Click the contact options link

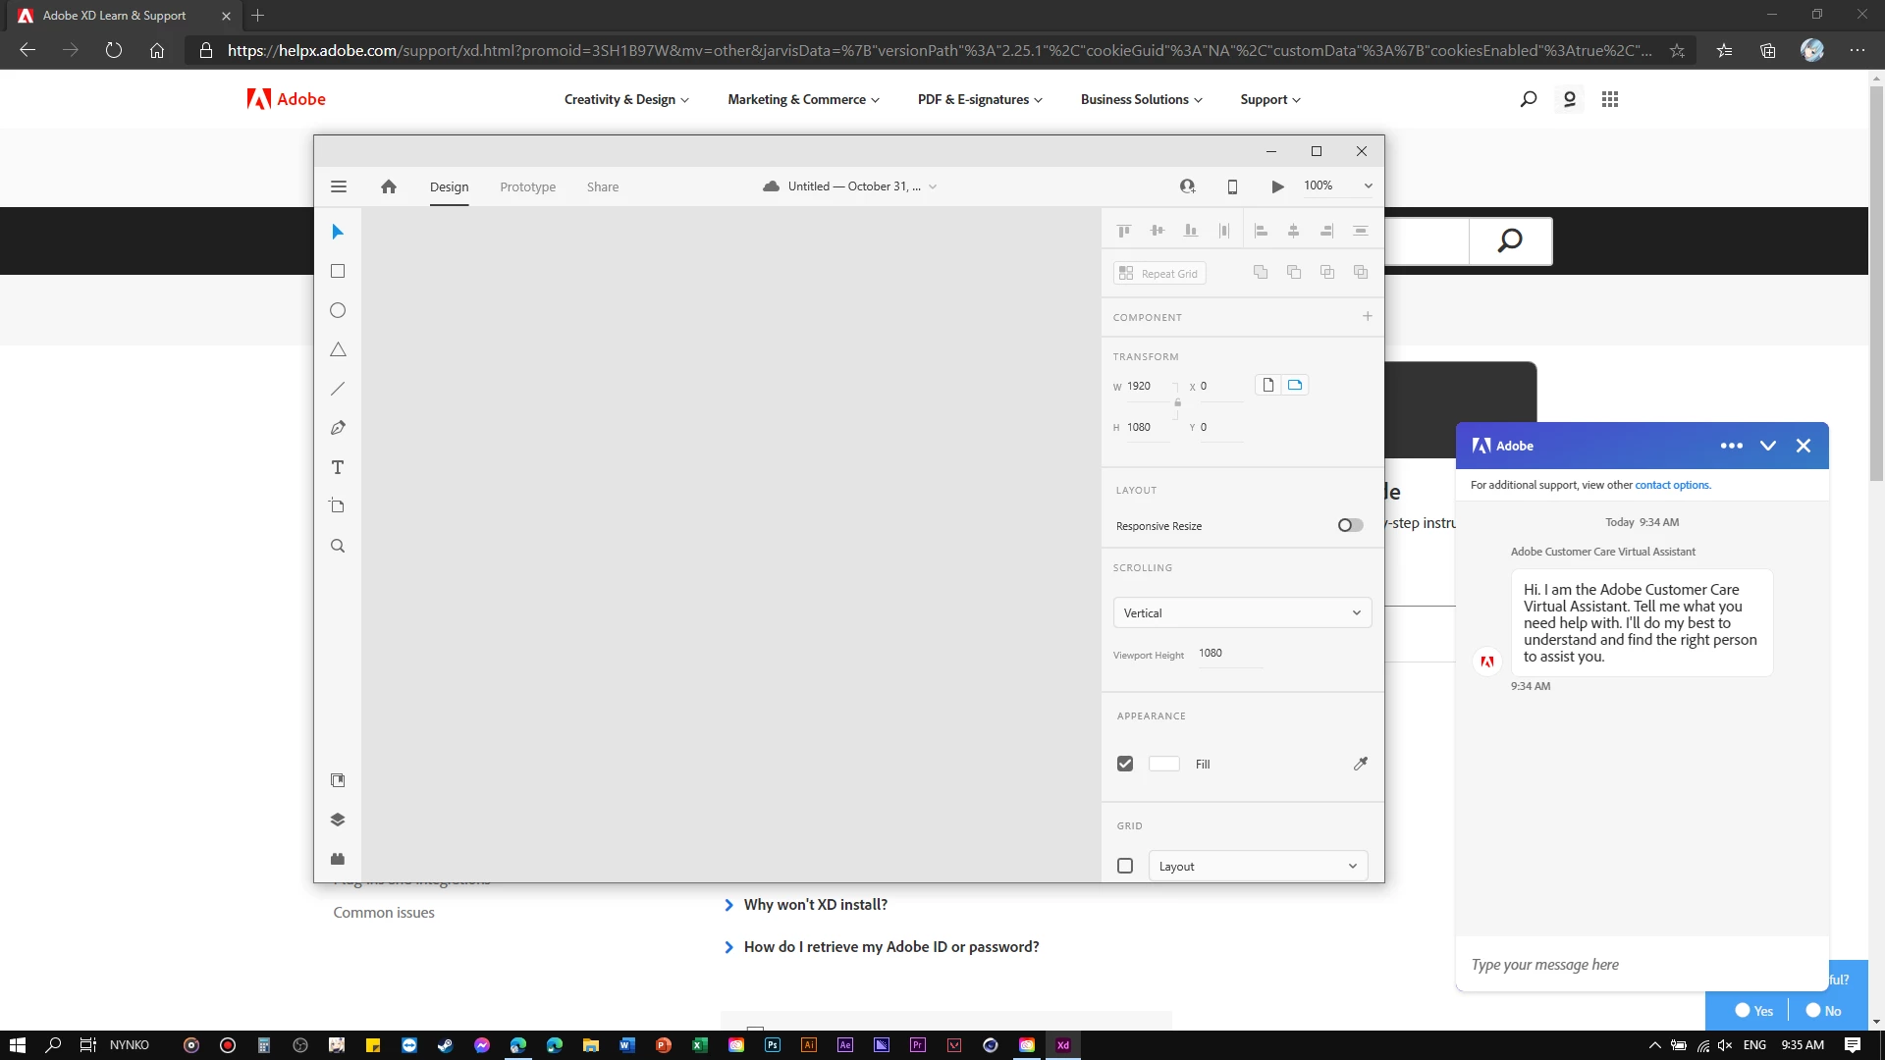[x=1672, y=485]
